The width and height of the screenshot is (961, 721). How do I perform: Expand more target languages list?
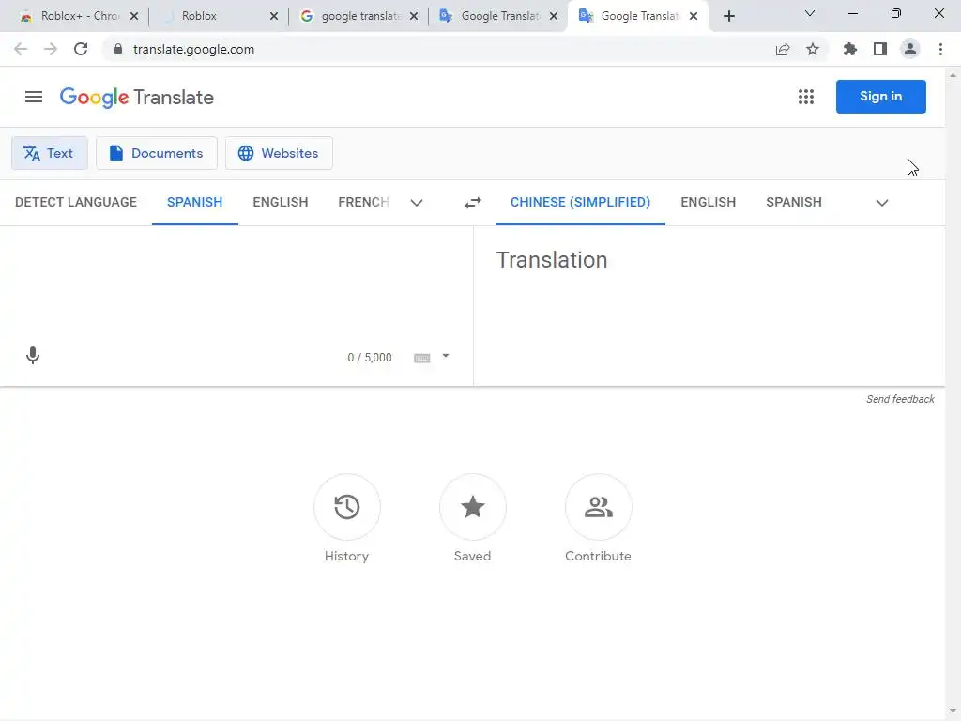tap(882, 203)
